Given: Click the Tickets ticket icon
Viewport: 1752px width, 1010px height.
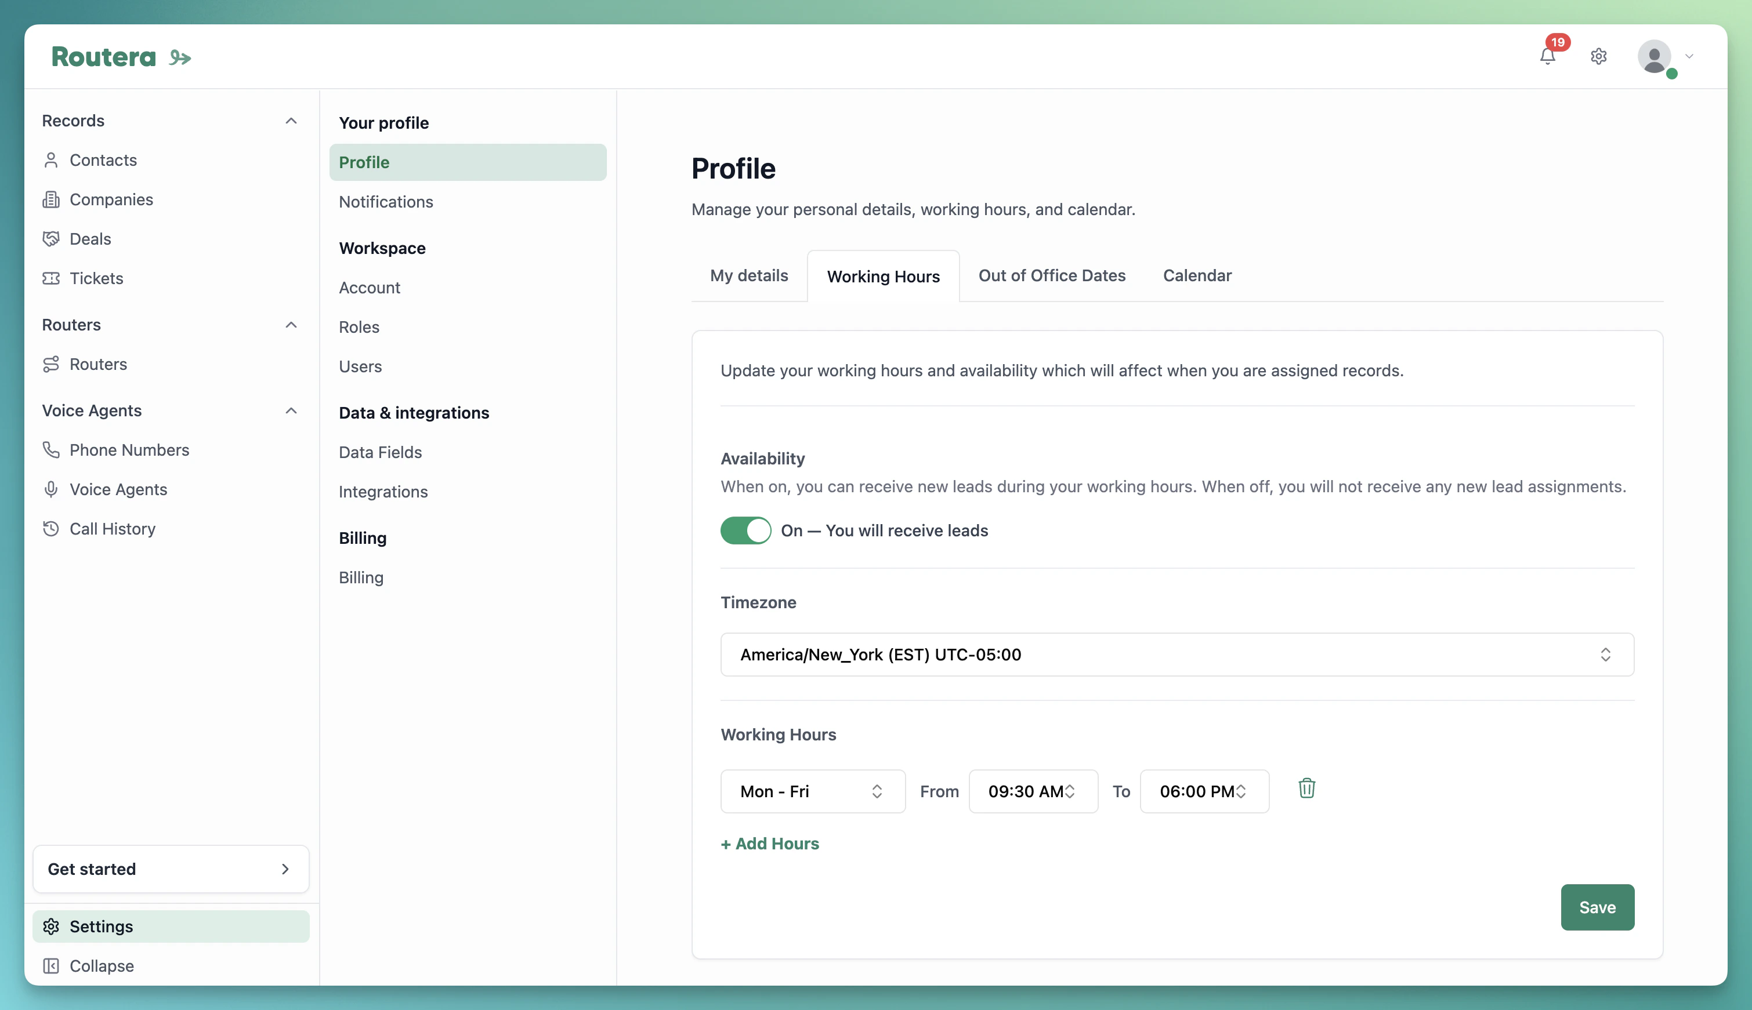Looking at the screenshot, I should coord(50,278).
